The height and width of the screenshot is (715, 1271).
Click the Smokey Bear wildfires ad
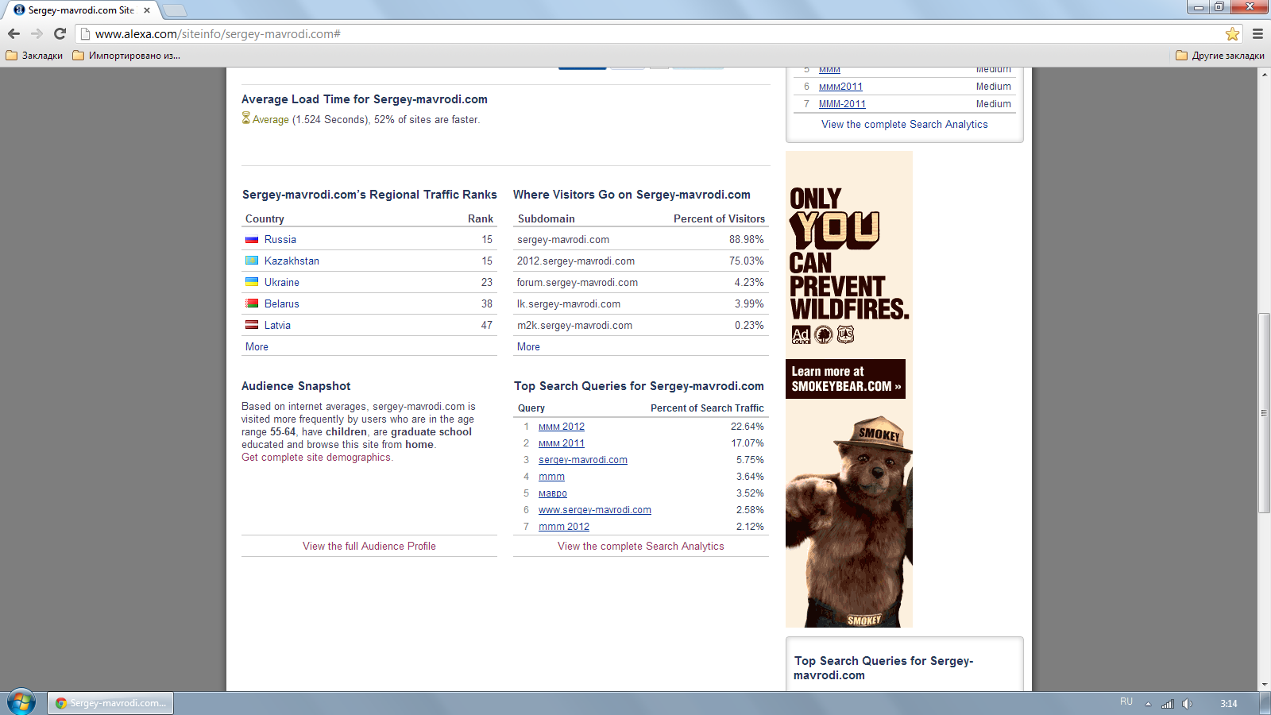click(x=848, y=389)
